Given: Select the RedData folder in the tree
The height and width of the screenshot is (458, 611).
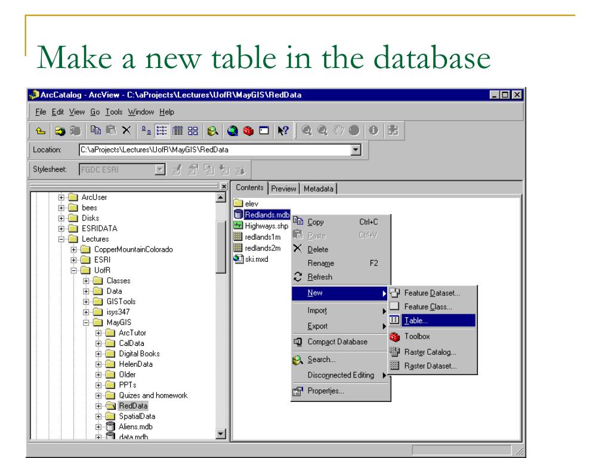Looking at the screenshot, I should point(133,406).
